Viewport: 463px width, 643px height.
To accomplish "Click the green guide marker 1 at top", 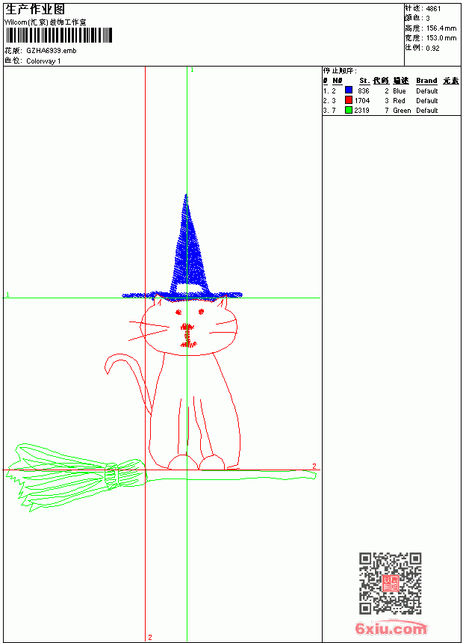I will coord(192,70).
